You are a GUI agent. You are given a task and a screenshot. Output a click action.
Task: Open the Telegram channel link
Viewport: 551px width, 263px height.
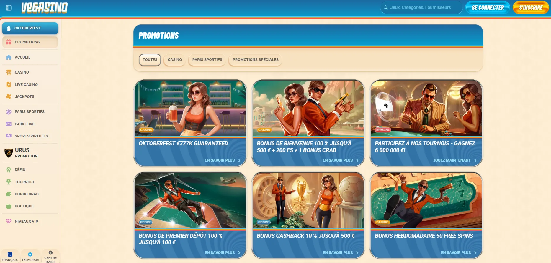click(30, 257)
